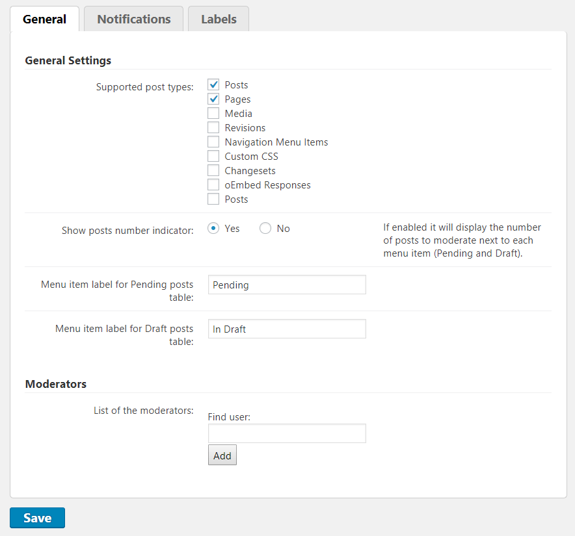Click the 'Find user:' label text
575x536 pixels.
tap(229, 417)
